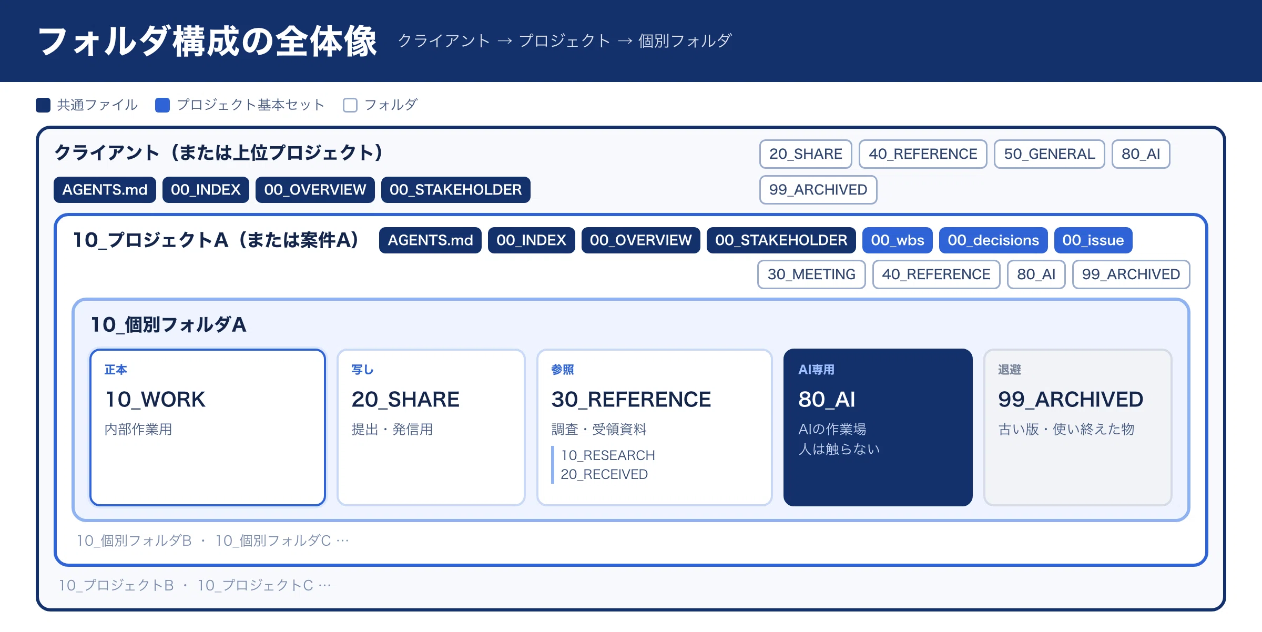The height and width of the screenshot is (632, 1262).
Task: Open the project A 00_OVERVIEW tag
Action: [640, 240]
